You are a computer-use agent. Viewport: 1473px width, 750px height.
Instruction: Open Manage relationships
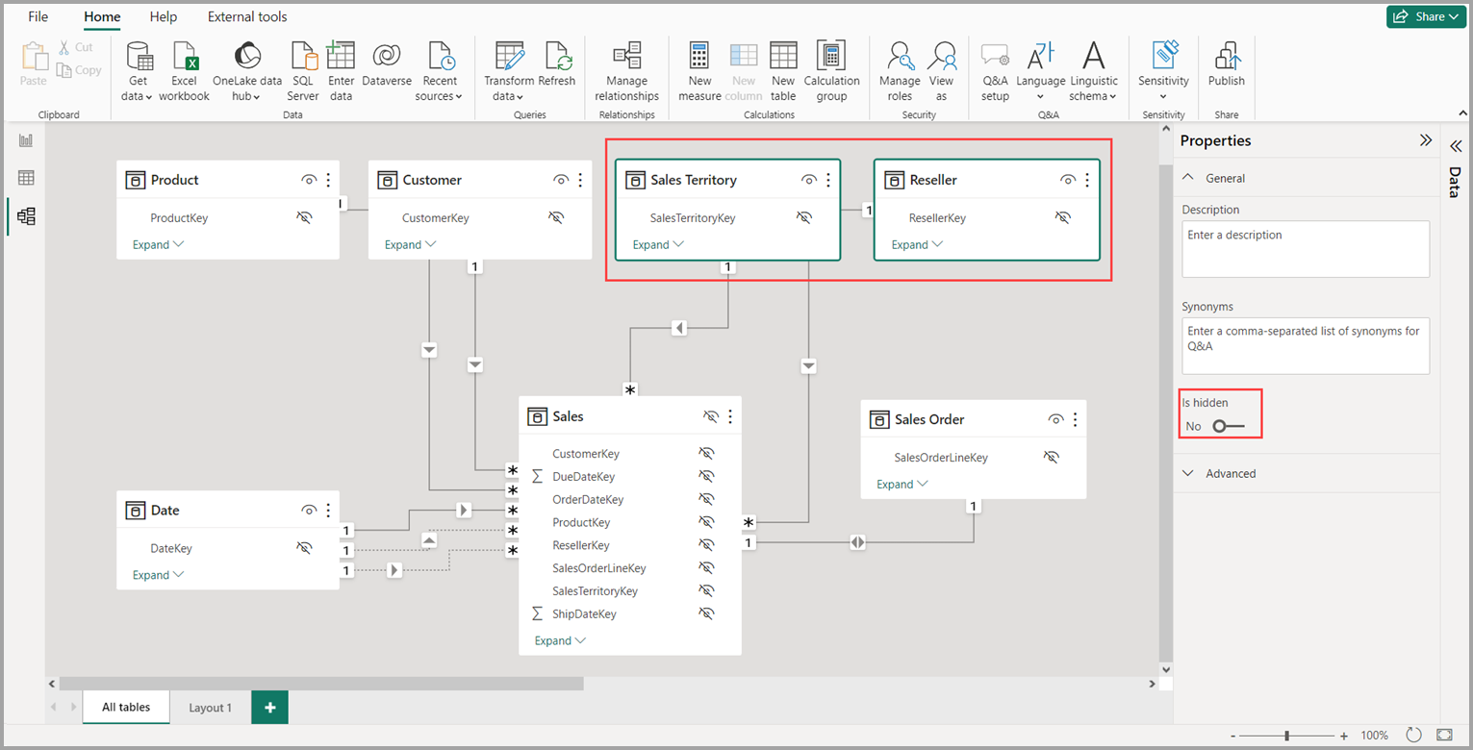coord(626,69)
